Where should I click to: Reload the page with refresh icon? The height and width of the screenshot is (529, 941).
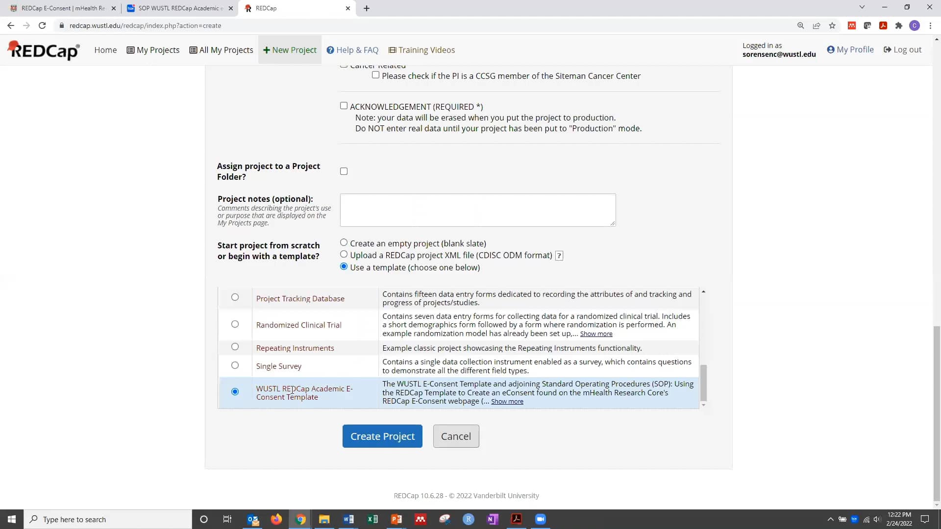click(42, 25)
